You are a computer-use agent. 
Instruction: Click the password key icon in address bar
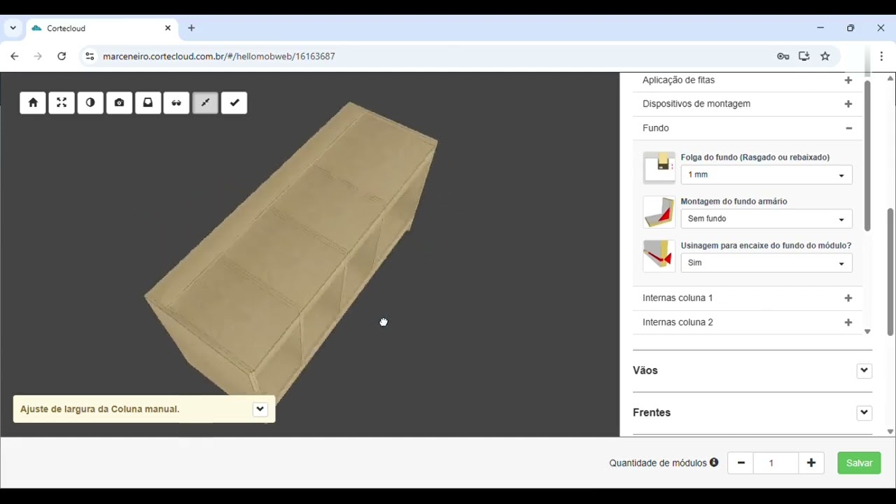pos(783,57)
